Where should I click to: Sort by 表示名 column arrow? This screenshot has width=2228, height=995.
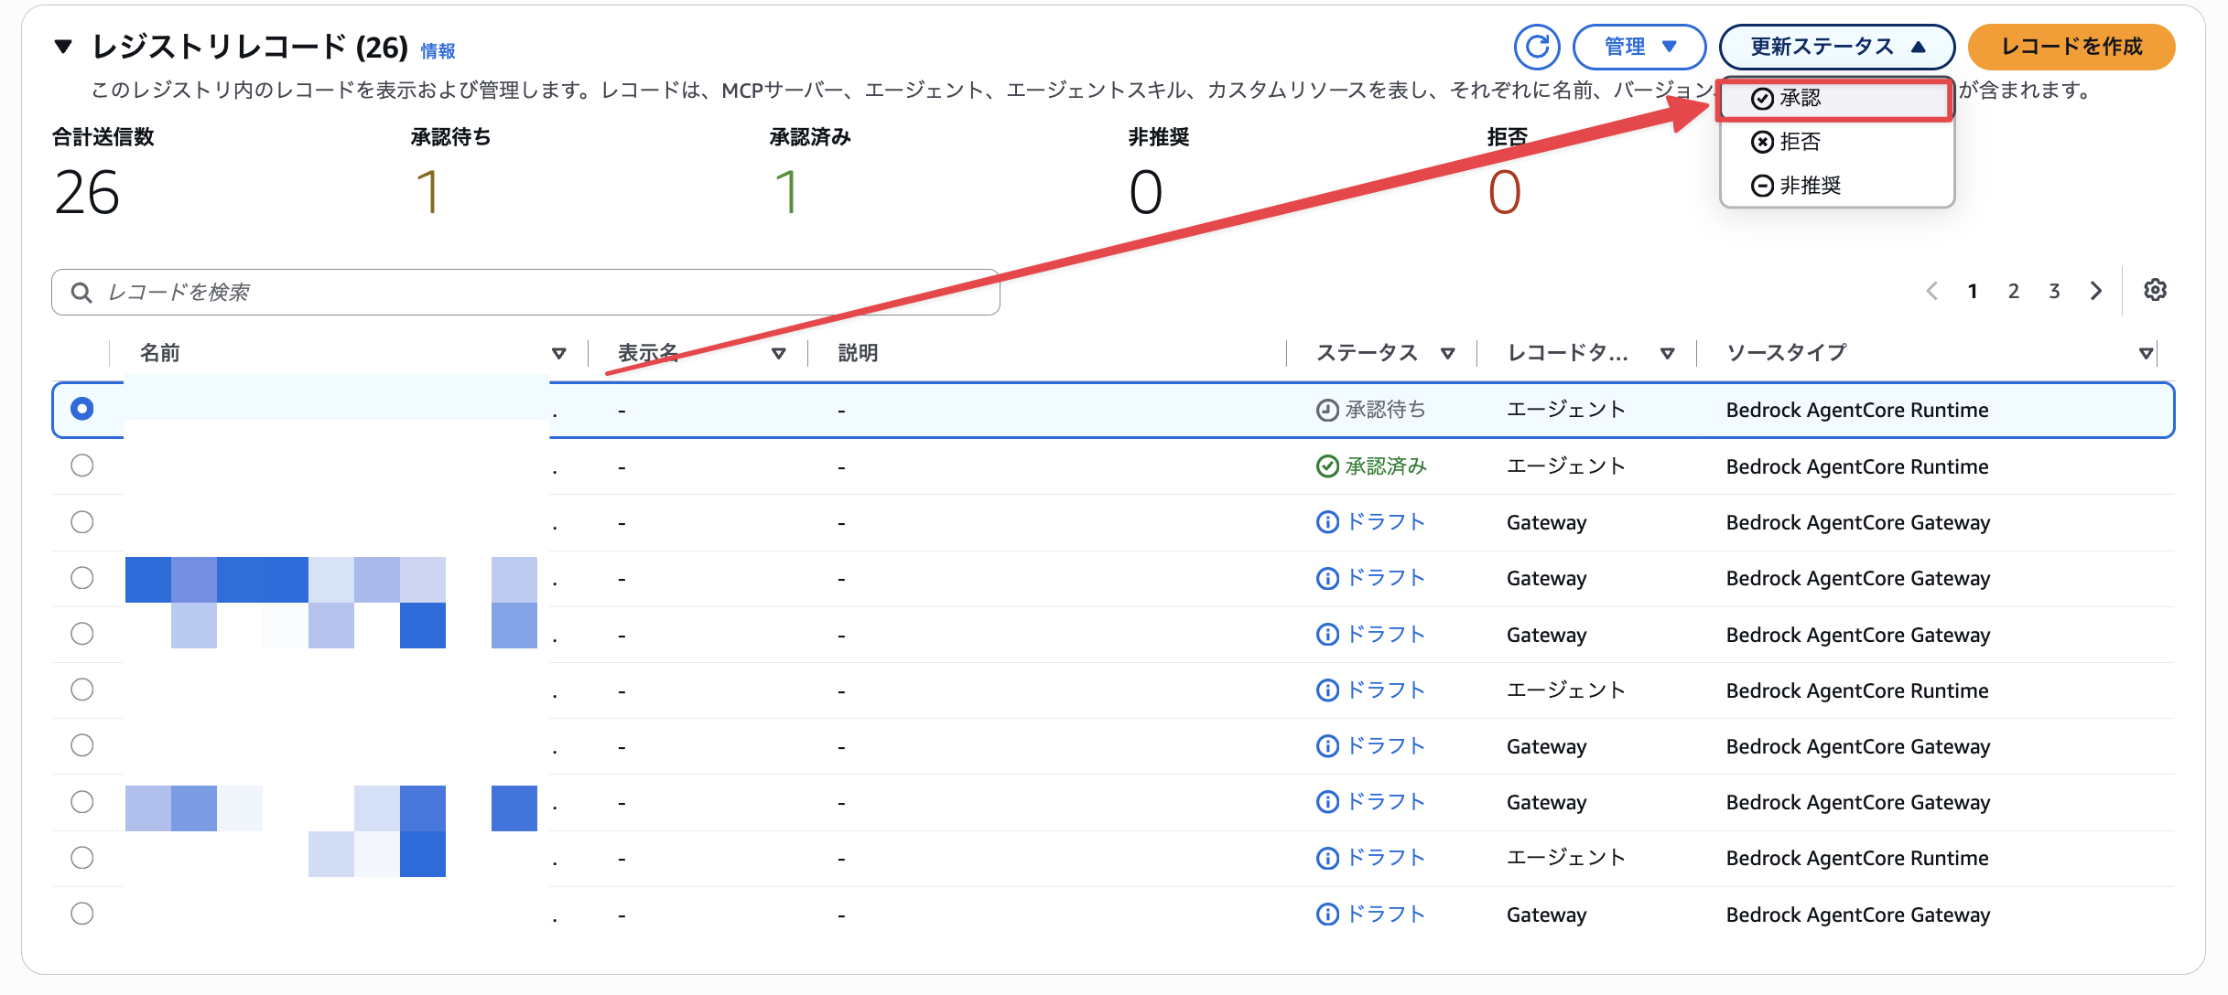pyautogui.click(x=779, y=353)
